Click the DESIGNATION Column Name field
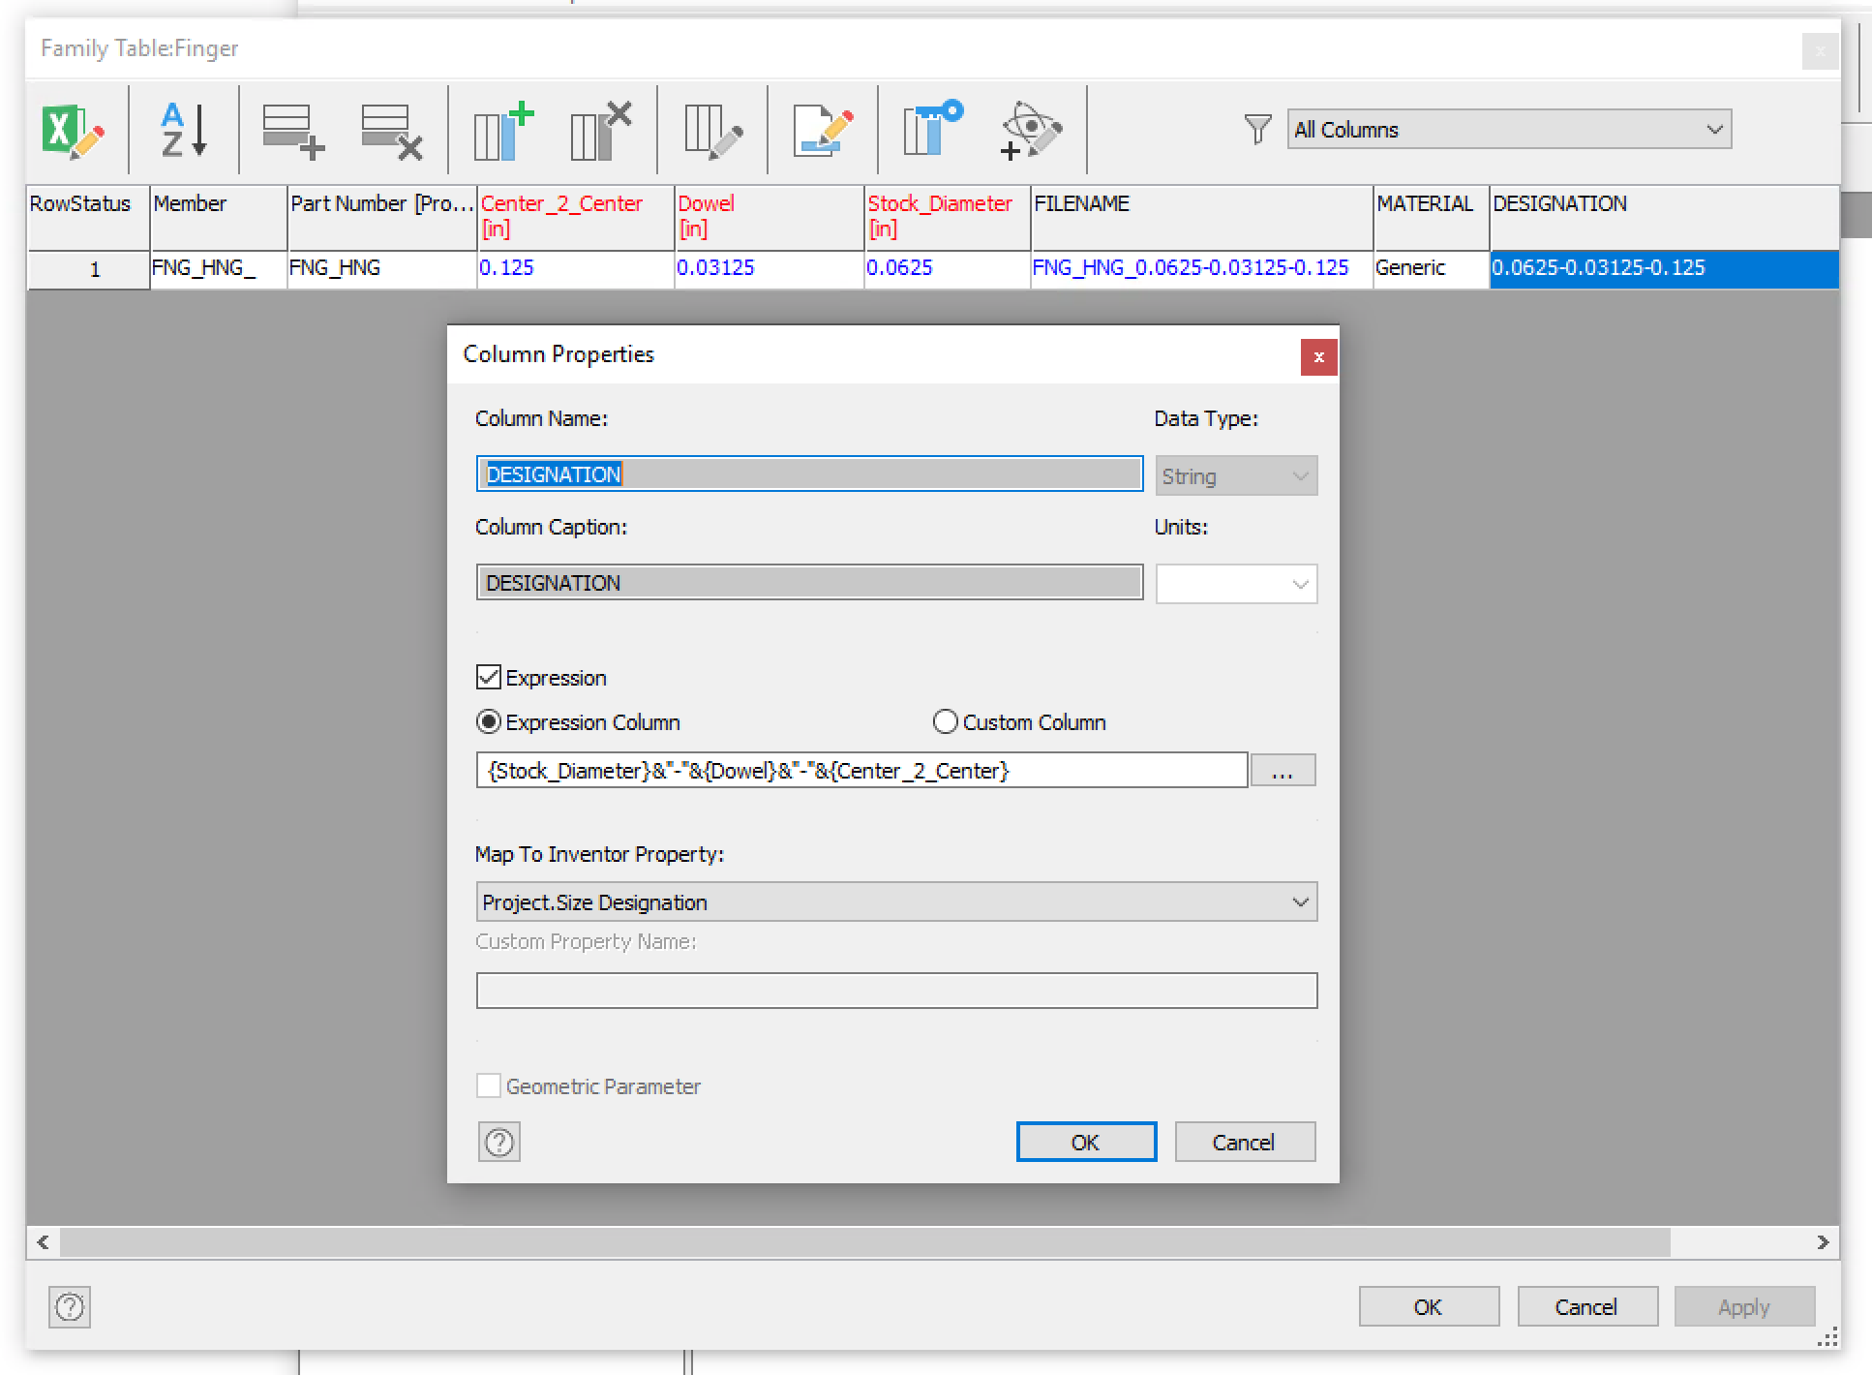This screenshot has height=1375, width=1872. (x=808, y=474)
